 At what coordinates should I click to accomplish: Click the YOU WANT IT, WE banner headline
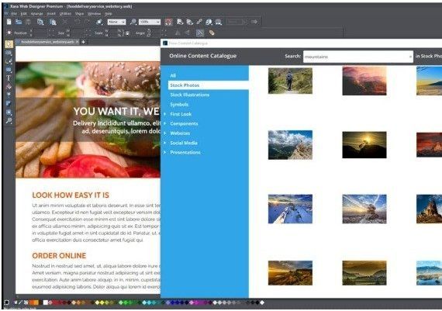tap(116, 112)
